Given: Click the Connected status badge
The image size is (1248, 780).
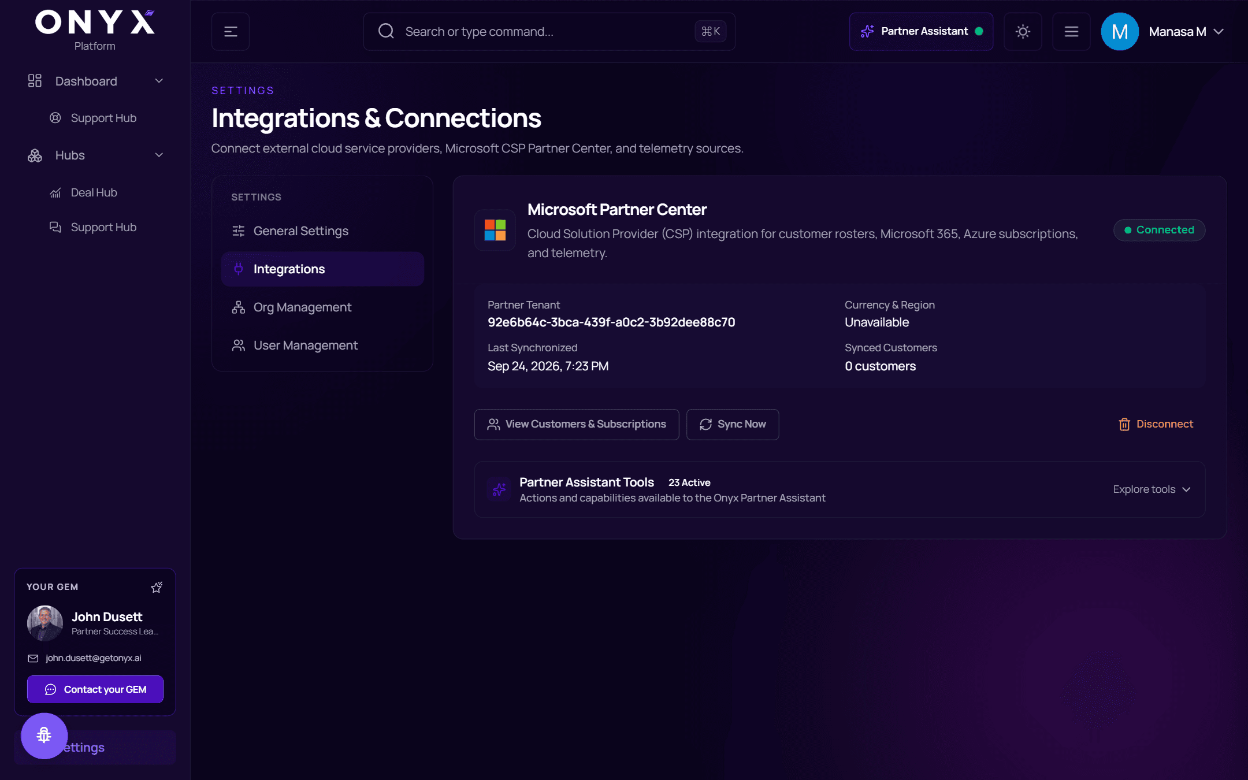Looking at the screenshot, I should [1159, 230].
